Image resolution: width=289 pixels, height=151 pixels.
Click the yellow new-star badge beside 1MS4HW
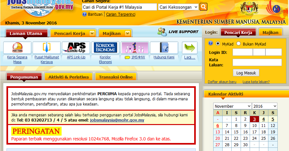(127, 57)
